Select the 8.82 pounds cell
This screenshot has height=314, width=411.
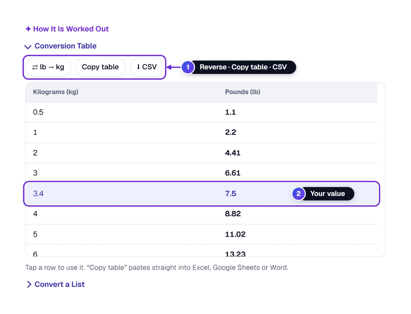click(233, 214)
